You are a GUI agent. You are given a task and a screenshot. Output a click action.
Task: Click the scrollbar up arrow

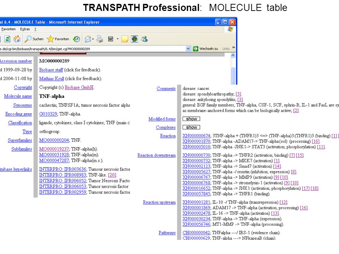coord(233,55)
